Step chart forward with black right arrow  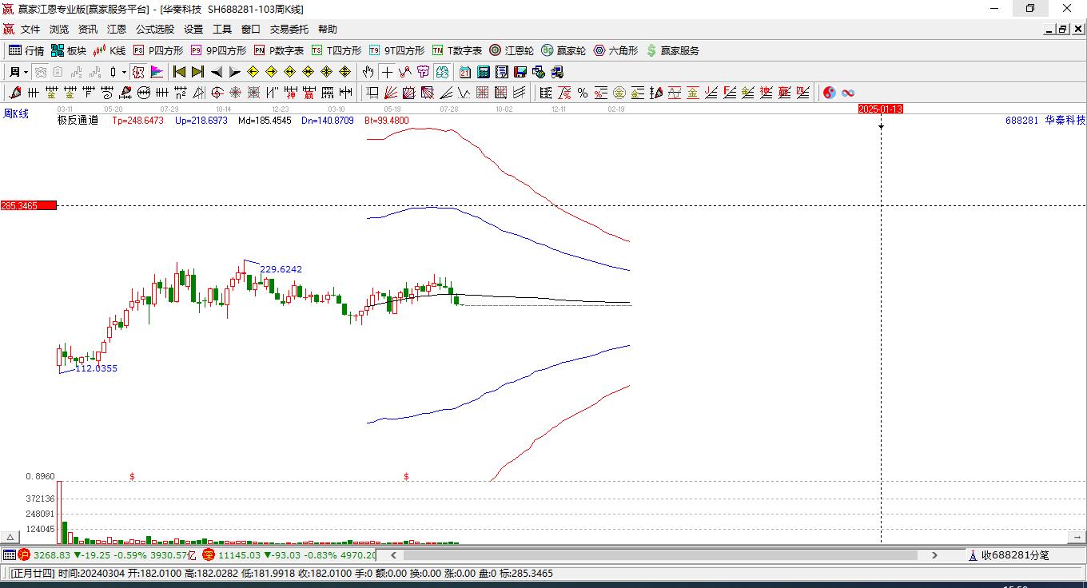234,72
